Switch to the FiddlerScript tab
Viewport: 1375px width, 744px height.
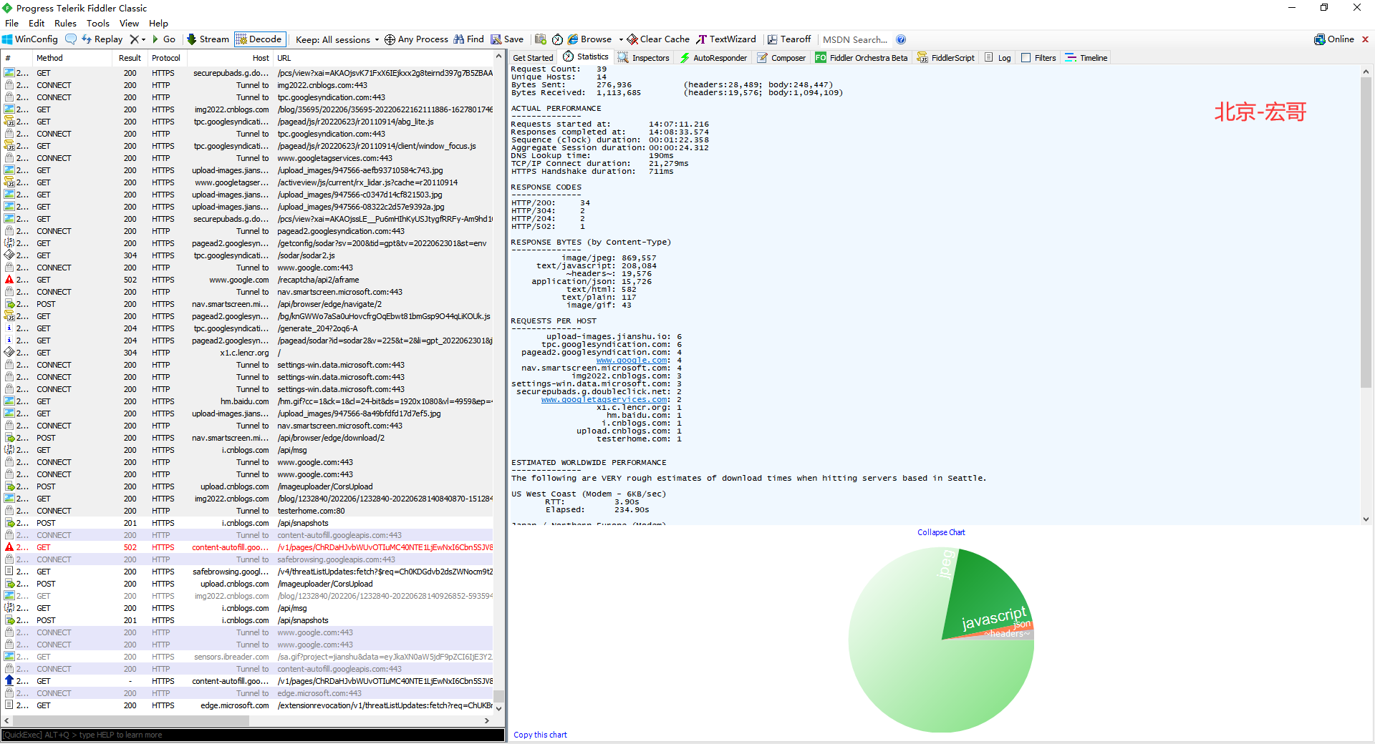[946, 58]
